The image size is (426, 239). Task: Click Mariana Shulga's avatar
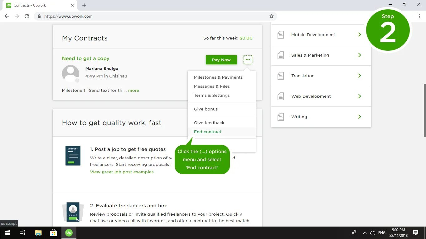pyautogui.click(x=70, y=73)
